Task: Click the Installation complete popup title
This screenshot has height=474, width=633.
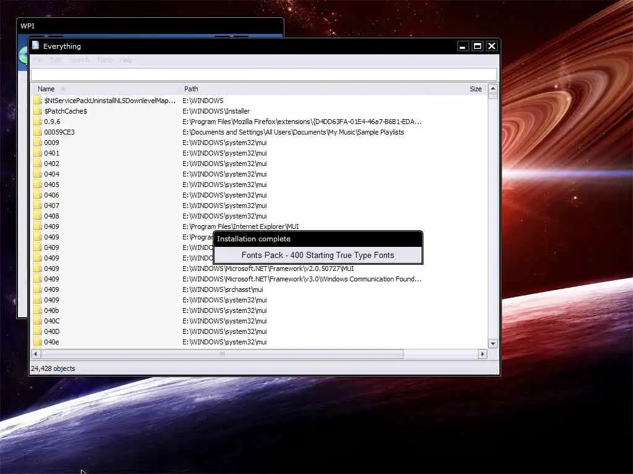Action: click(x=253, y=239)
